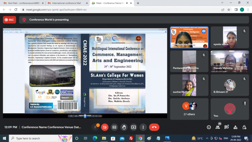Raise hand in the meeting
The width and height of the screenshot is (252, 142).
(x=124, y=127)
